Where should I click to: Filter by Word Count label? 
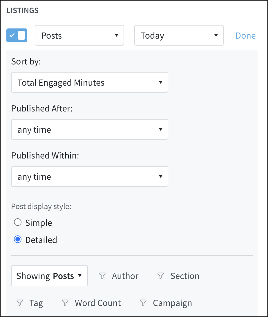[98, 303]
